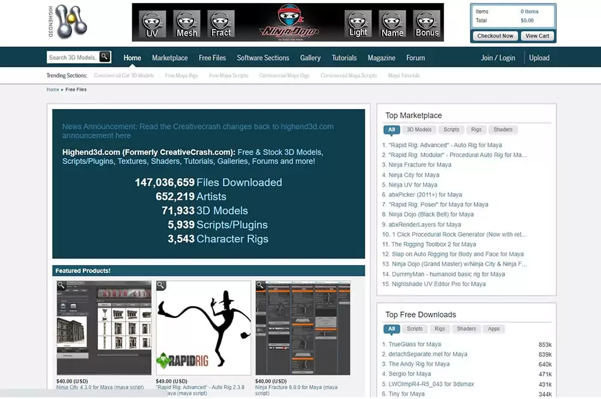
Task: Click the View Cart button
Action: click(x=537, y=36)
